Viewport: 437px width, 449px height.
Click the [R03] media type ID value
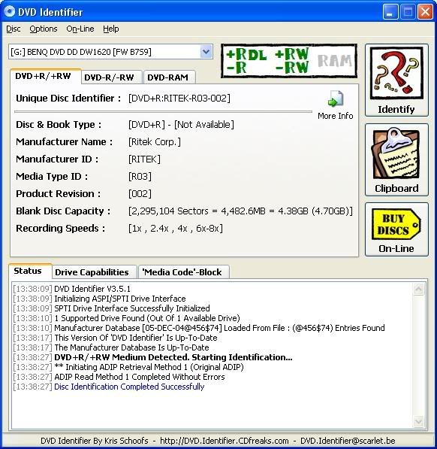pos(140,176)
